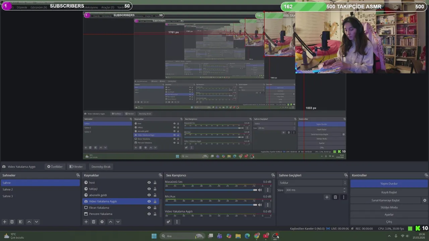Open source properties gear in Kaynaklar toolbar
429x241 pixels.
point(102,222)
